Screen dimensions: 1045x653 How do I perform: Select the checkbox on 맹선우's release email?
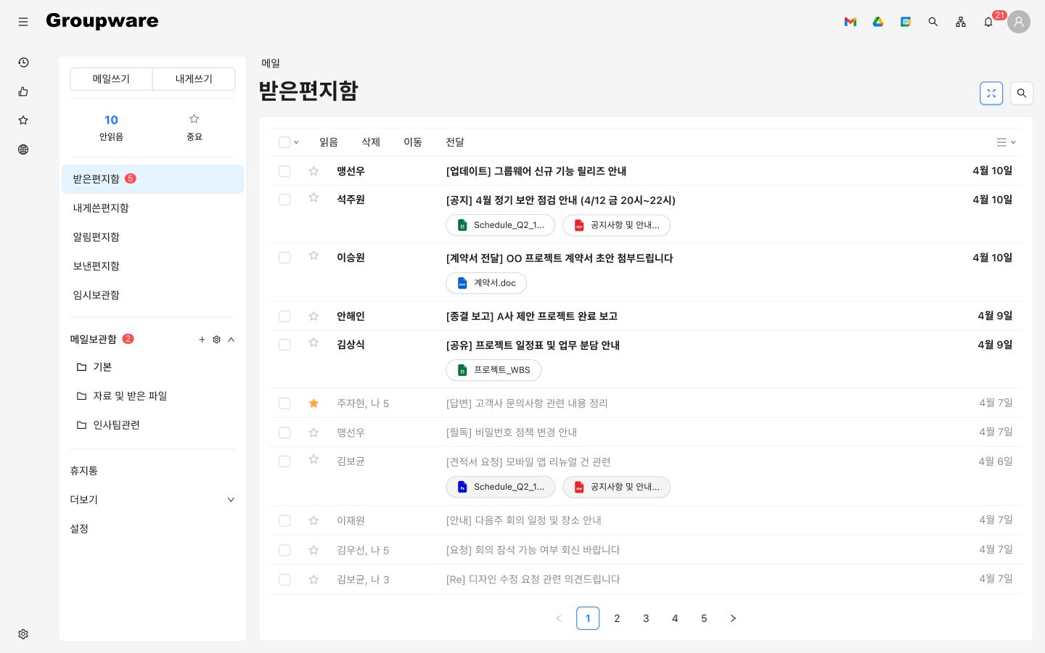click(x=284, y=171)
